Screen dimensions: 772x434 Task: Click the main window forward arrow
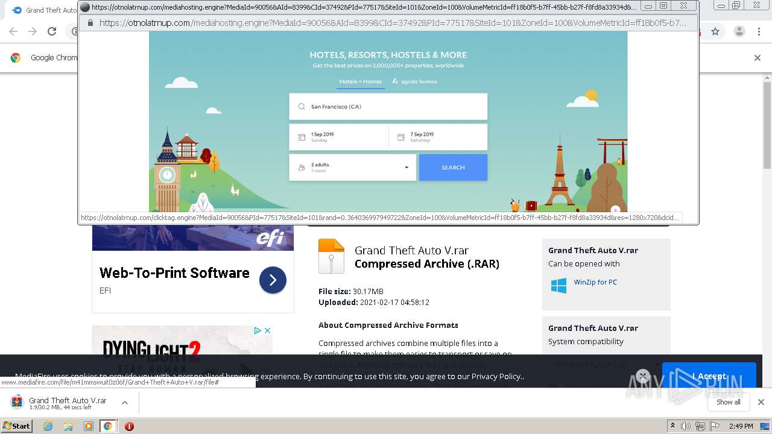pos(33,31)
